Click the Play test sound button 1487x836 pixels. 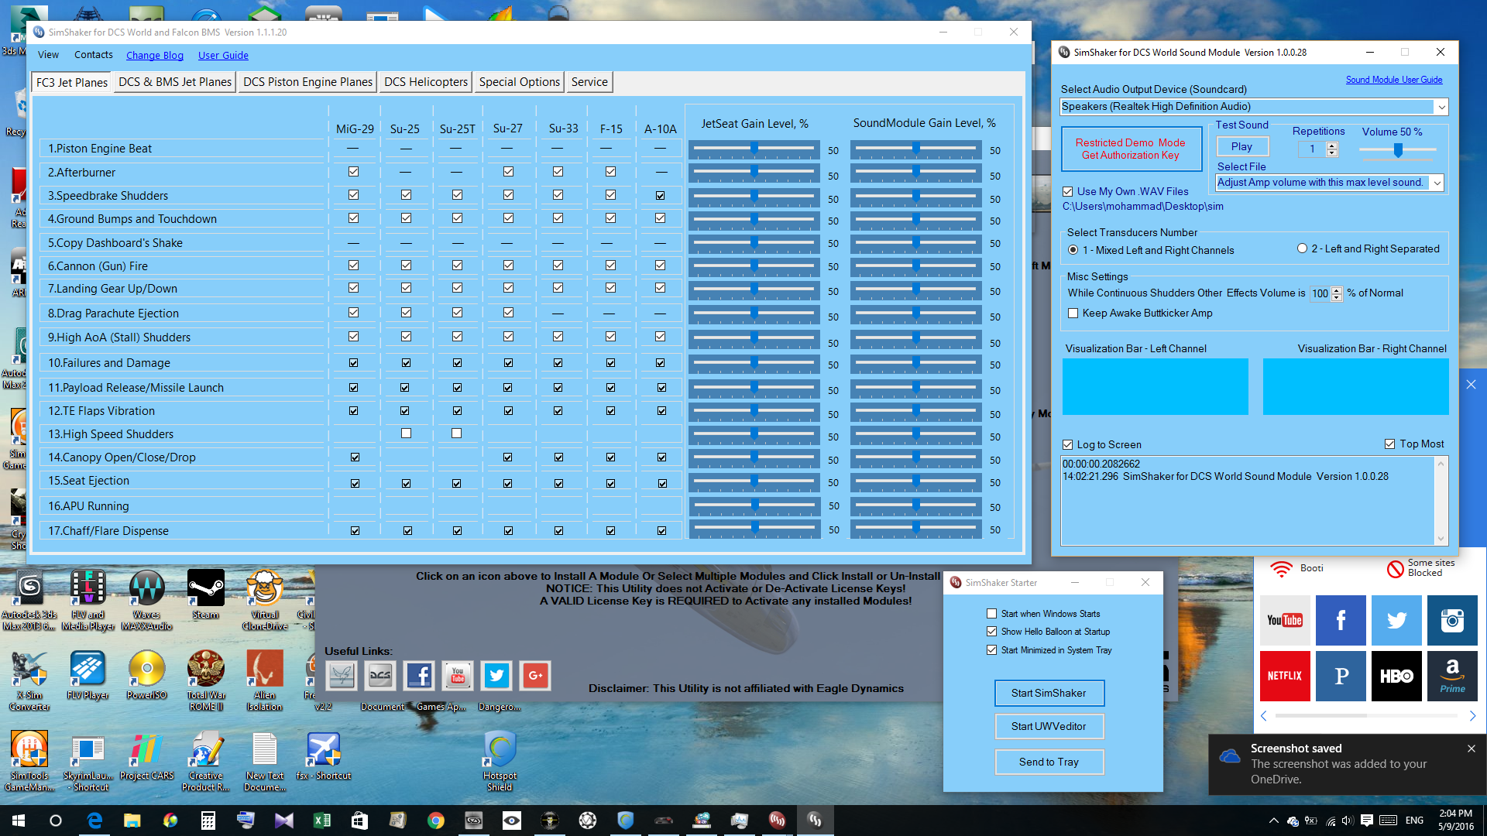pos(1241,146)
